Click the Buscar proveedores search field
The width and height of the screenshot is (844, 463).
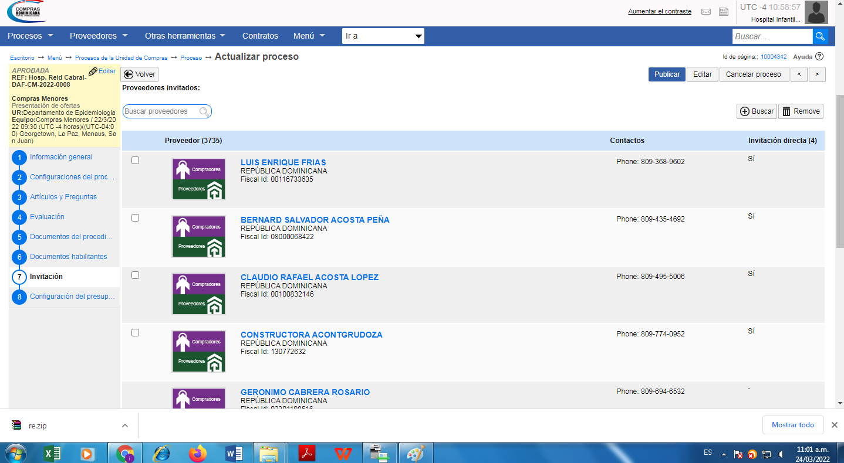click(x=161, y=111)
